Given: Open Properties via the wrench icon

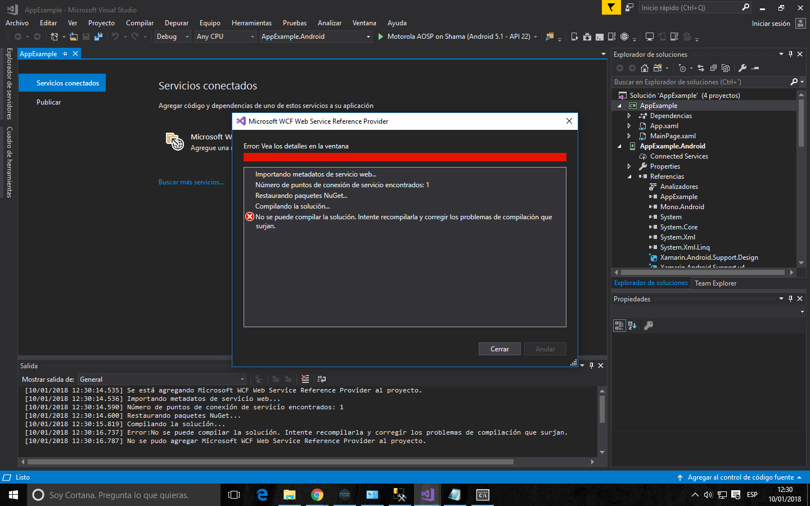Looking at the screenshot, I should (x=742, y=67).
